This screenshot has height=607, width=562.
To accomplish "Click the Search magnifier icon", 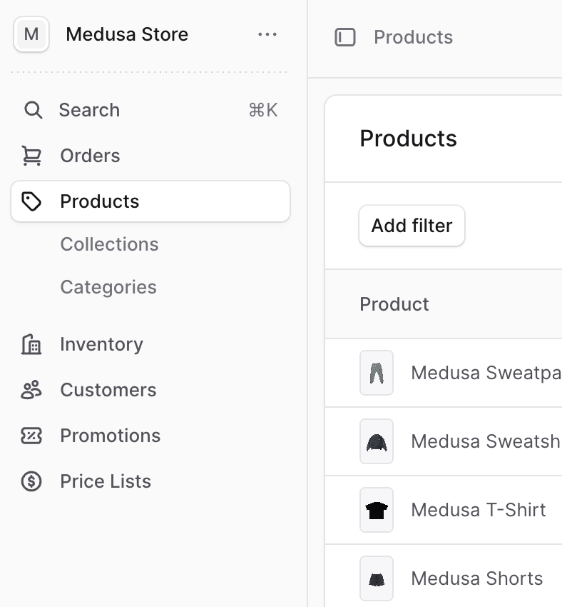I will (33, 110).
